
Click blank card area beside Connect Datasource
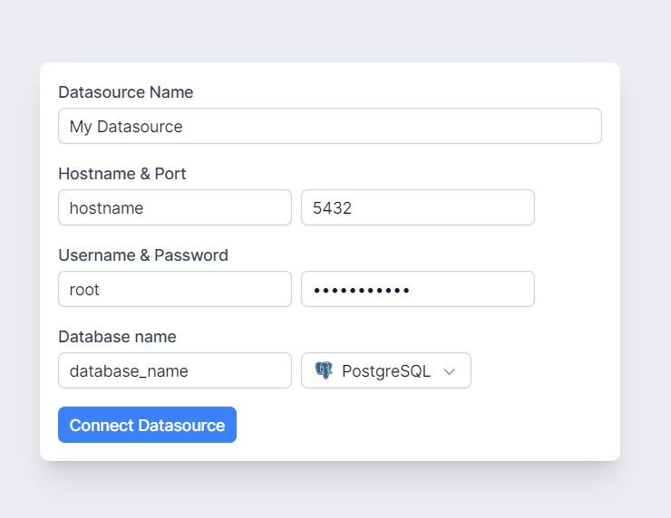tap(426, 425)
